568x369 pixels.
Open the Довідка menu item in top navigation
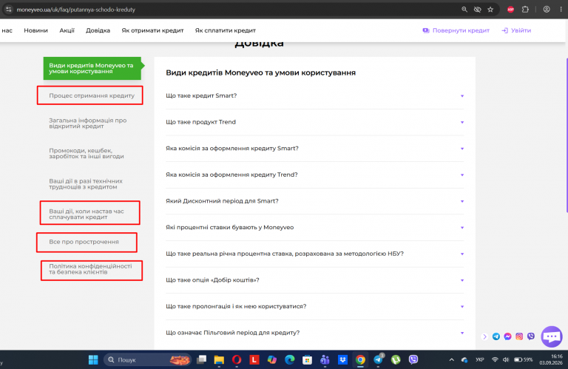pyautogui.click(x=98, y=30)
